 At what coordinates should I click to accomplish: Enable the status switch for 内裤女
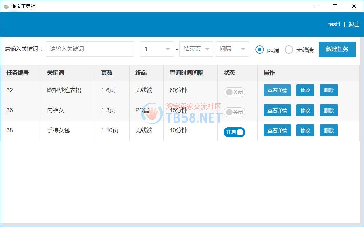[x=234, y=112]
